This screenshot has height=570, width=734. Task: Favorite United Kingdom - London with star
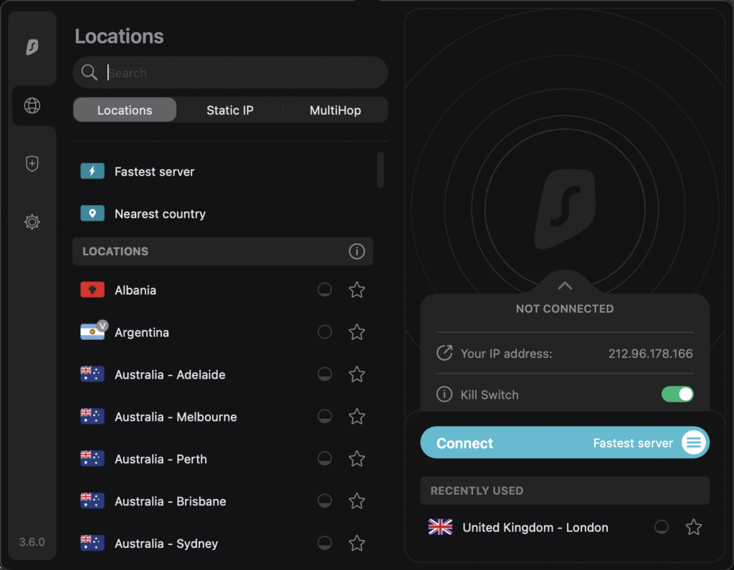[693, 528]
